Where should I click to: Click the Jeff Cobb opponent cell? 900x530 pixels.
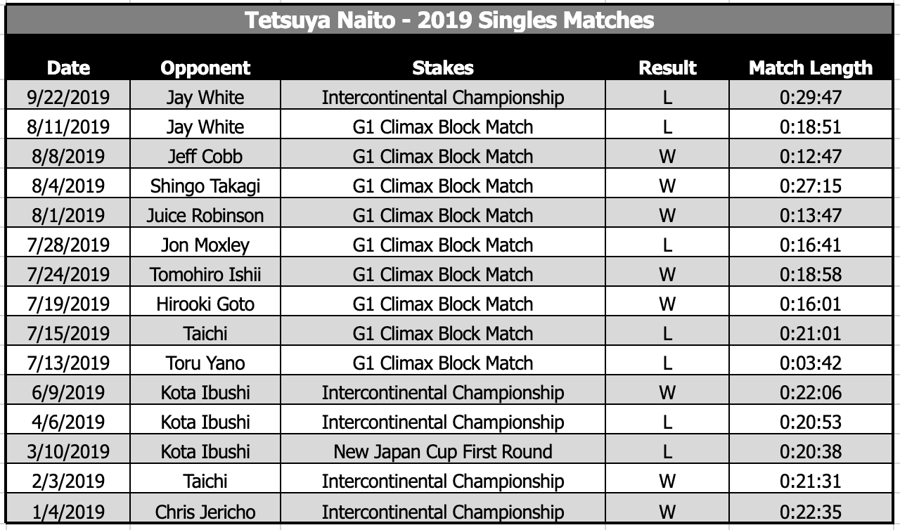[x=205, y=156]
